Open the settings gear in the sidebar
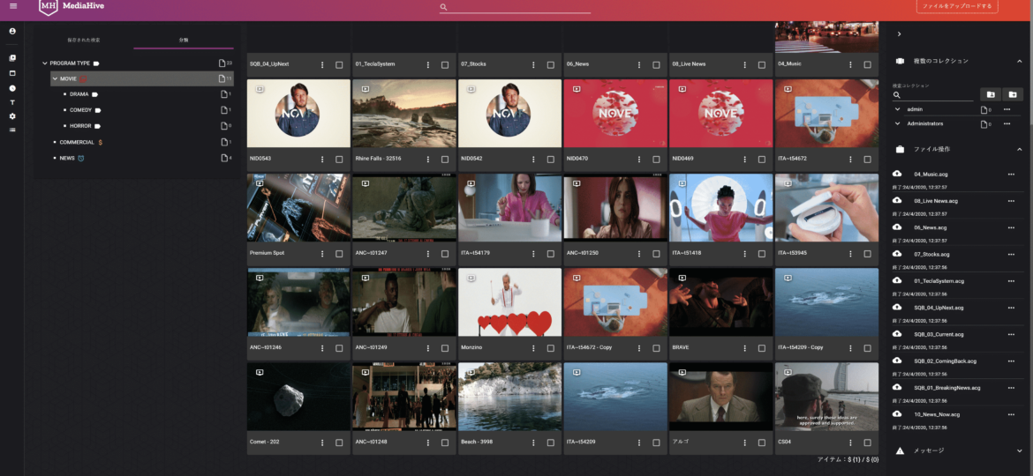This screenshot has height=476, width=1033. click(12, 116)
